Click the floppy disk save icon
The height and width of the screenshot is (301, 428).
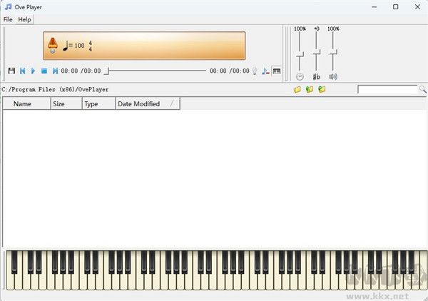coord(11,71)
